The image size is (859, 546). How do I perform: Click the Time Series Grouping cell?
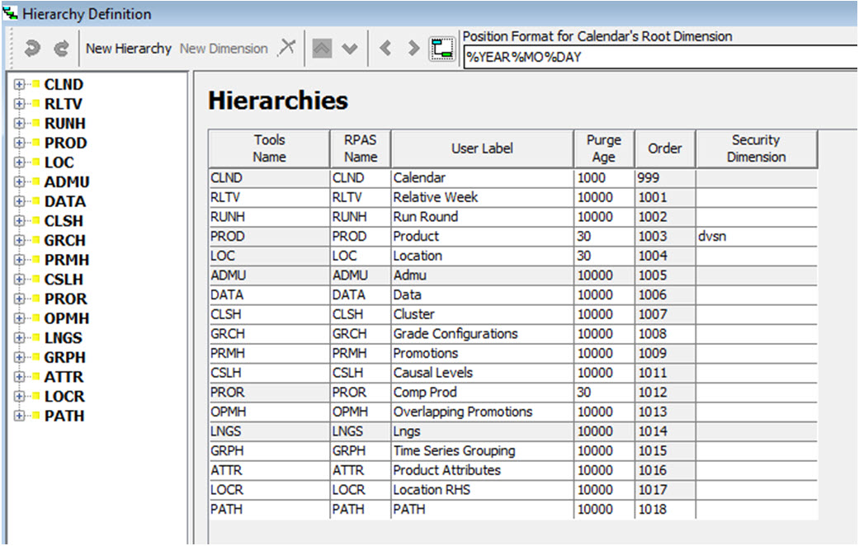[x=482, y=450]
